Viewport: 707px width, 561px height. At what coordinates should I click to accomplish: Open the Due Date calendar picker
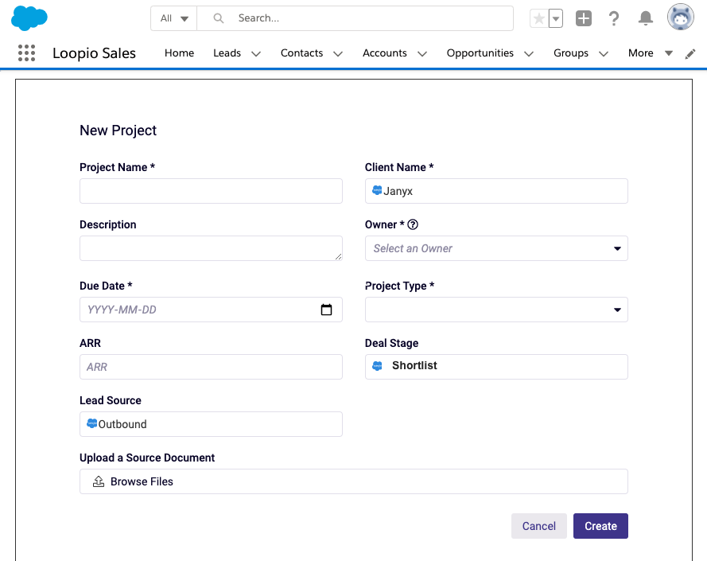[326, 310]
